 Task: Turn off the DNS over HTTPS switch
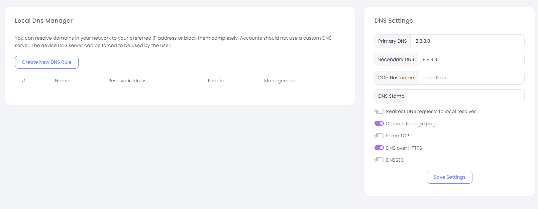379,148
